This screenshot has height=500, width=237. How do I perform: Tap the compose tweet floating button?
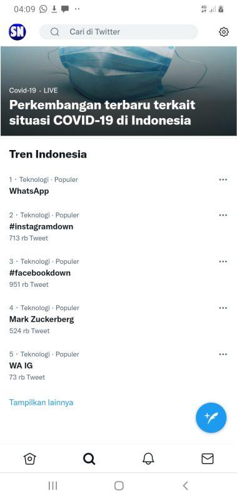pyautogui.click(x=211, y=417)
